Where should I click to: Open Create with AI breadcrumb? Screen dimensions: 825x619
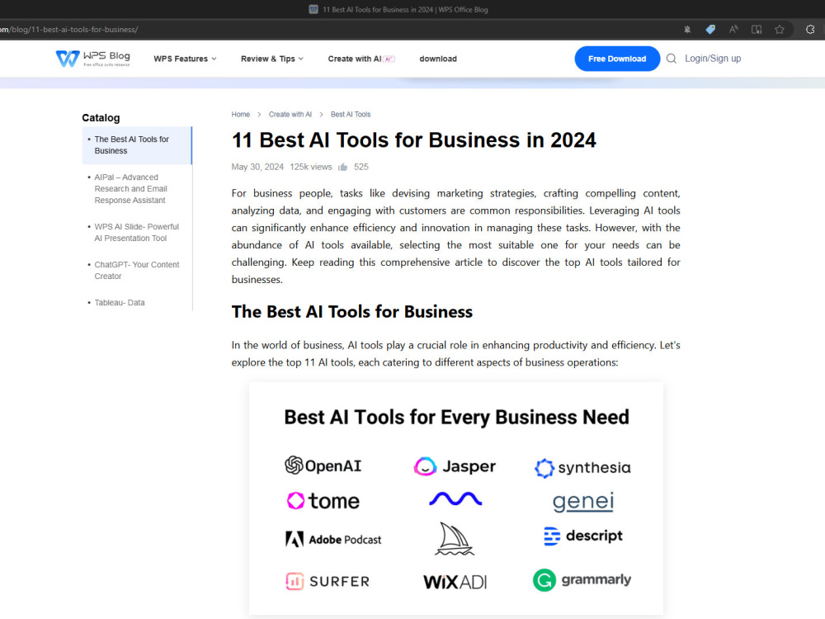290,114
